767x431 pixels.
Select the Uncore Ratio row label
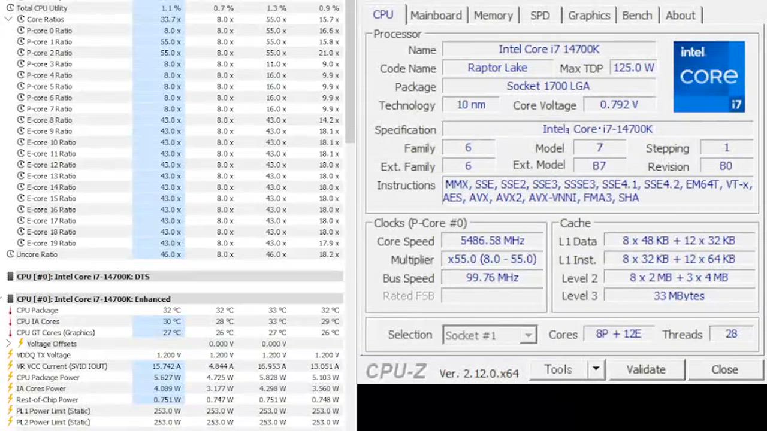[x=37, y=254]
